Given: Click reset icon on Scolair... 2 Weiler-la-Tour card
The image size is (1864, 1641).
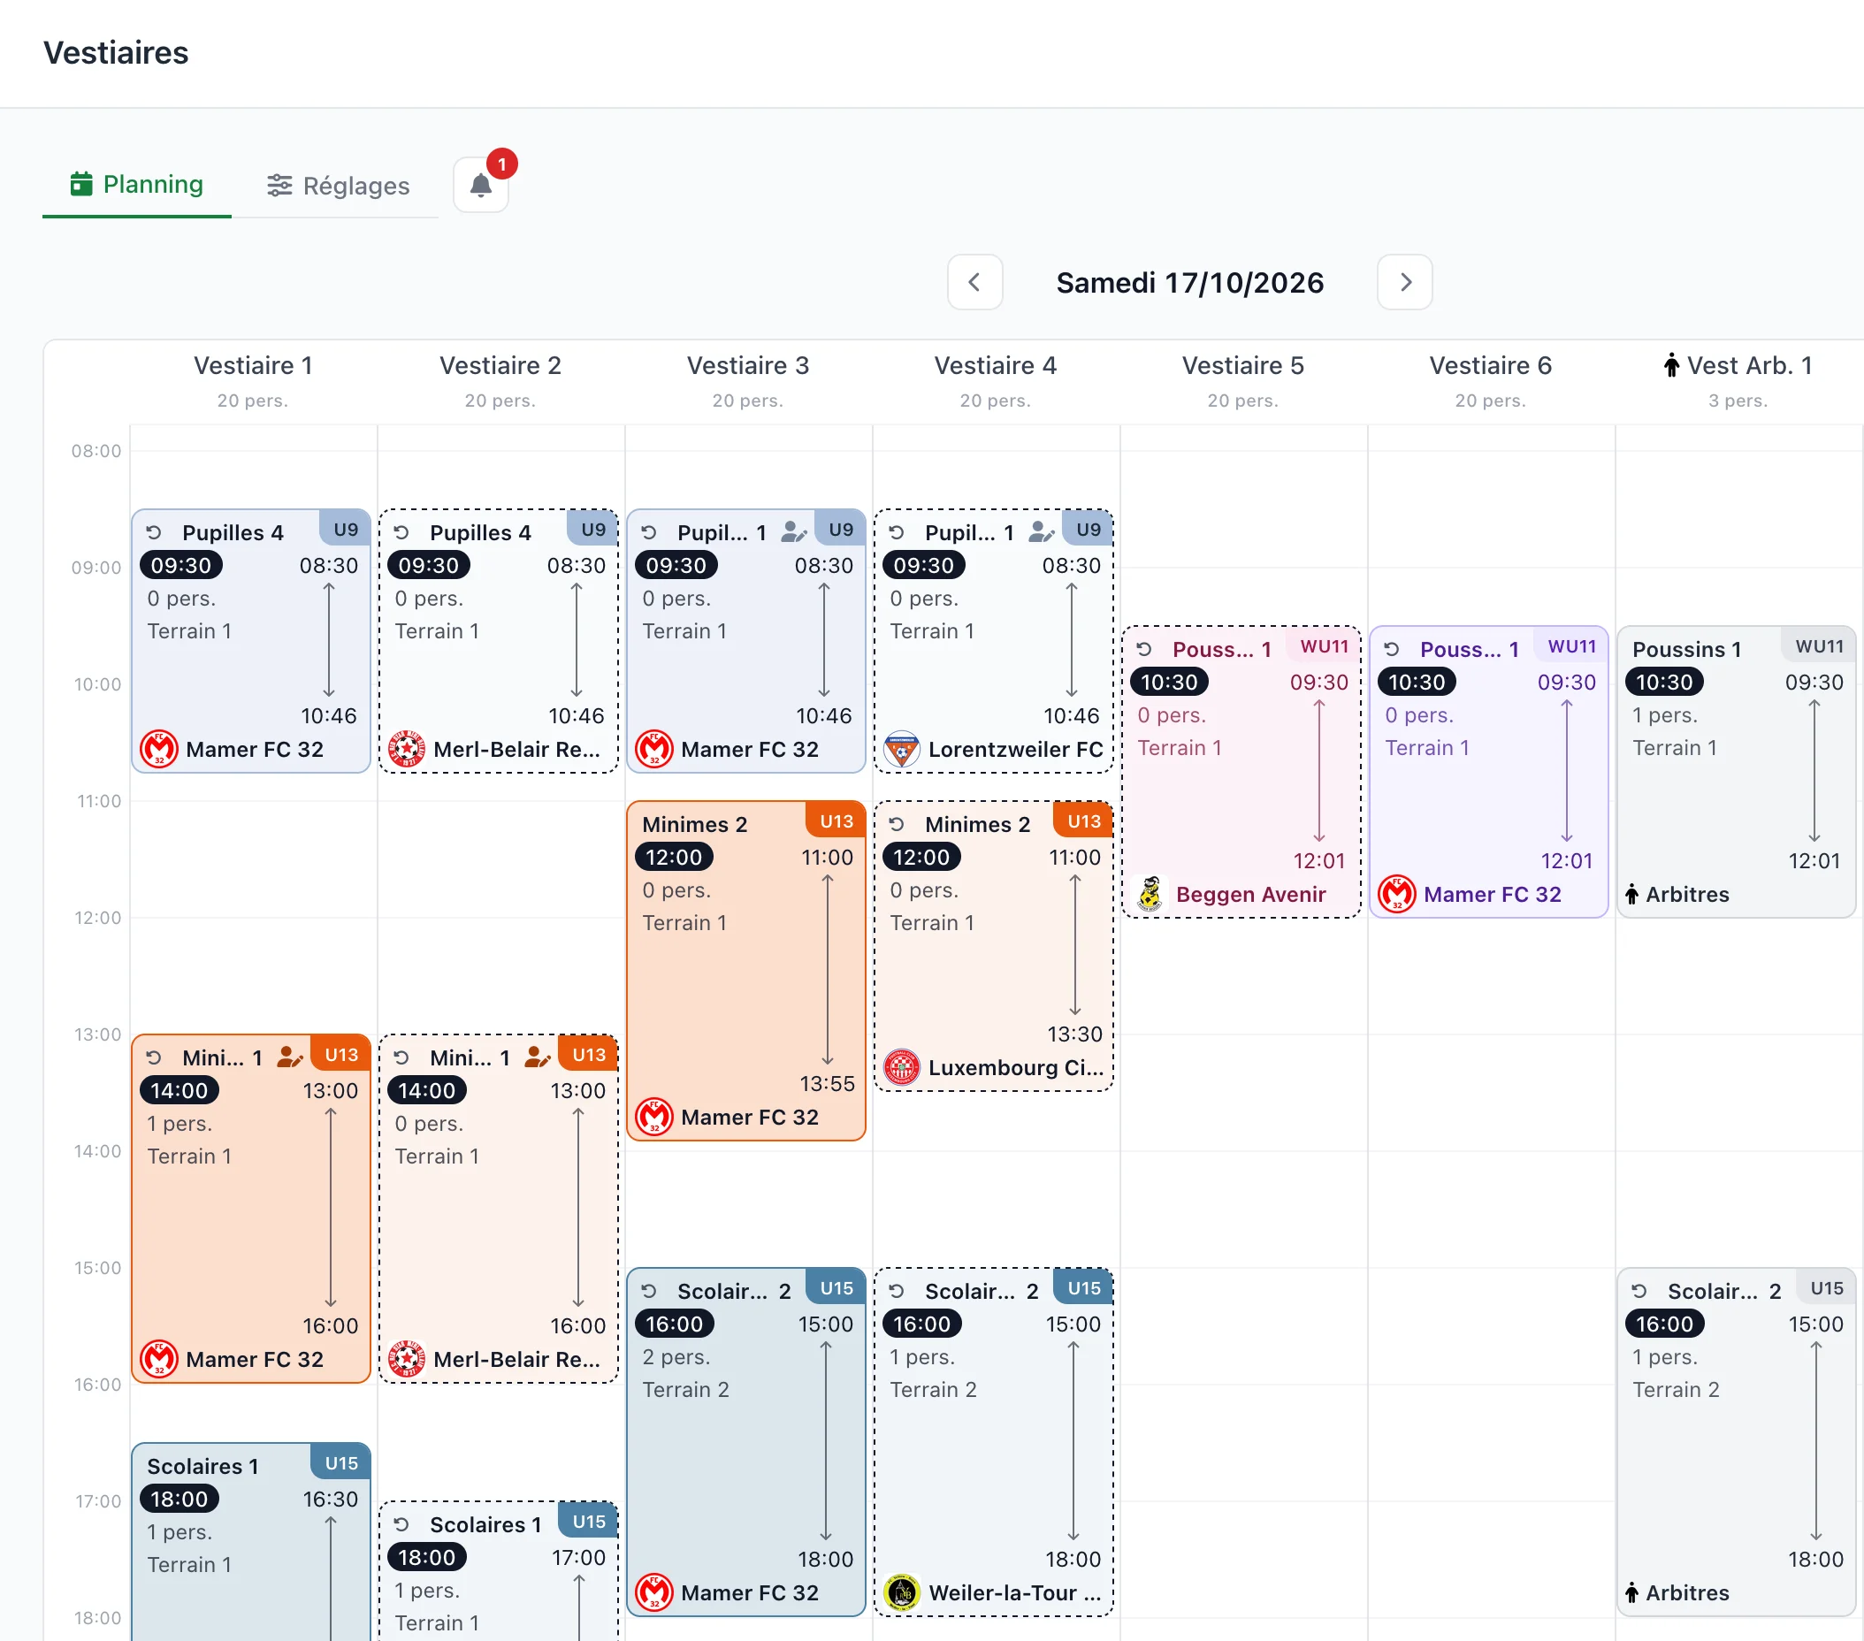Looking at the screenshot, I should [x=897, y=1291].
